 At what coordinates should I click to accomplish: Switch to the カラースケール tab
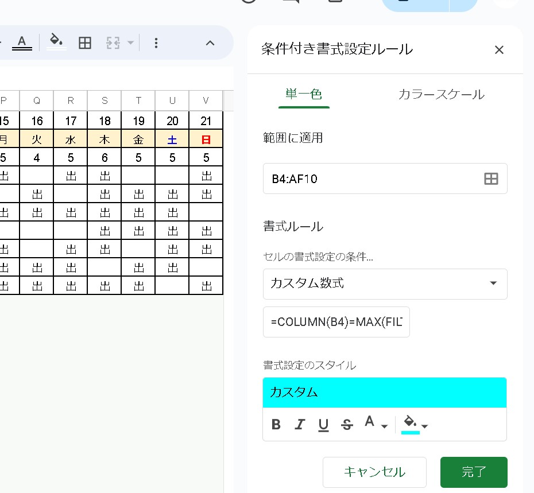pos(441,95)
